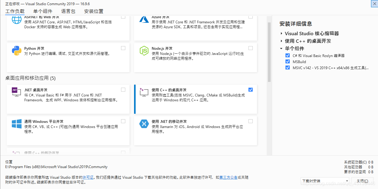Click the 系统驱动器(C) size entry
Viewport: 378px width, 189px height.
pos(359,162)
